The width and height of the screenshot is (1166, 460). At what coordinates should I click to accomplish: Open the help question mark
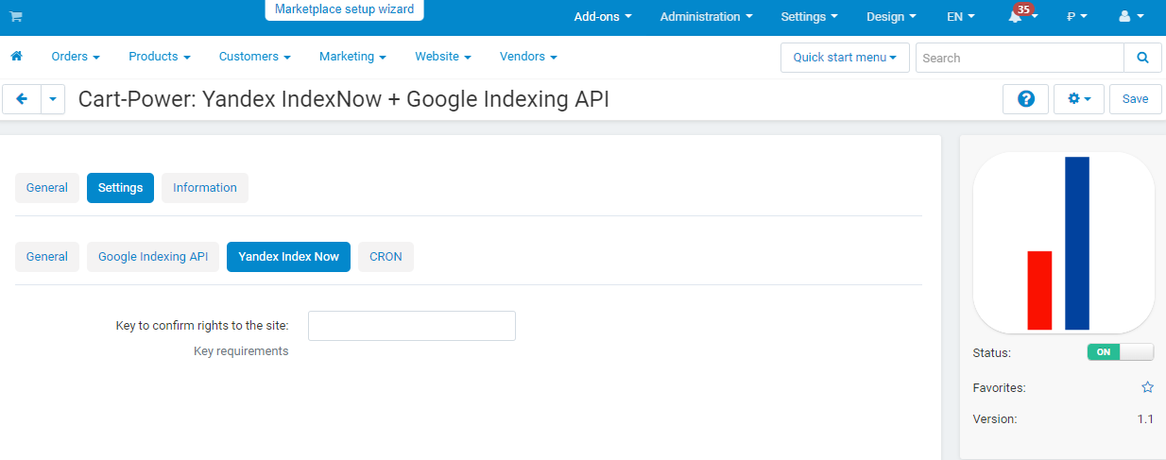pos(1026,99)
